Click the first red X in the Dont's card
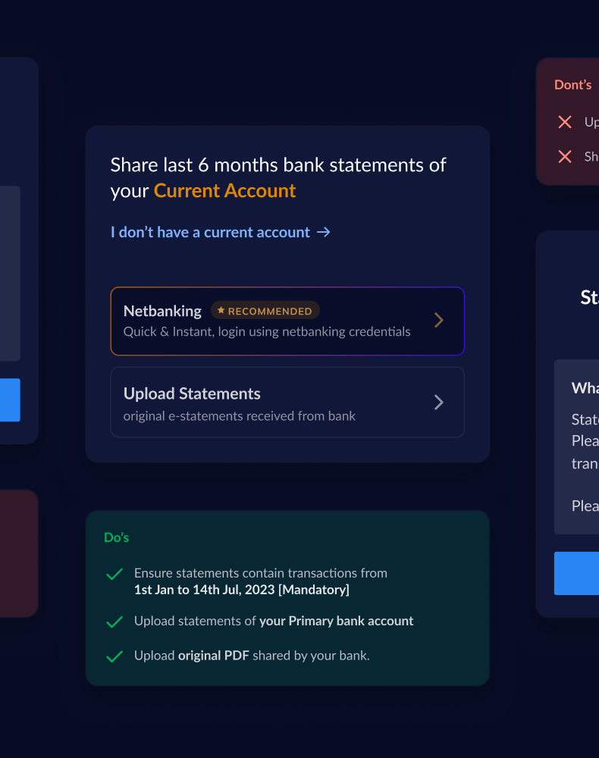 [x=565, y=122]
